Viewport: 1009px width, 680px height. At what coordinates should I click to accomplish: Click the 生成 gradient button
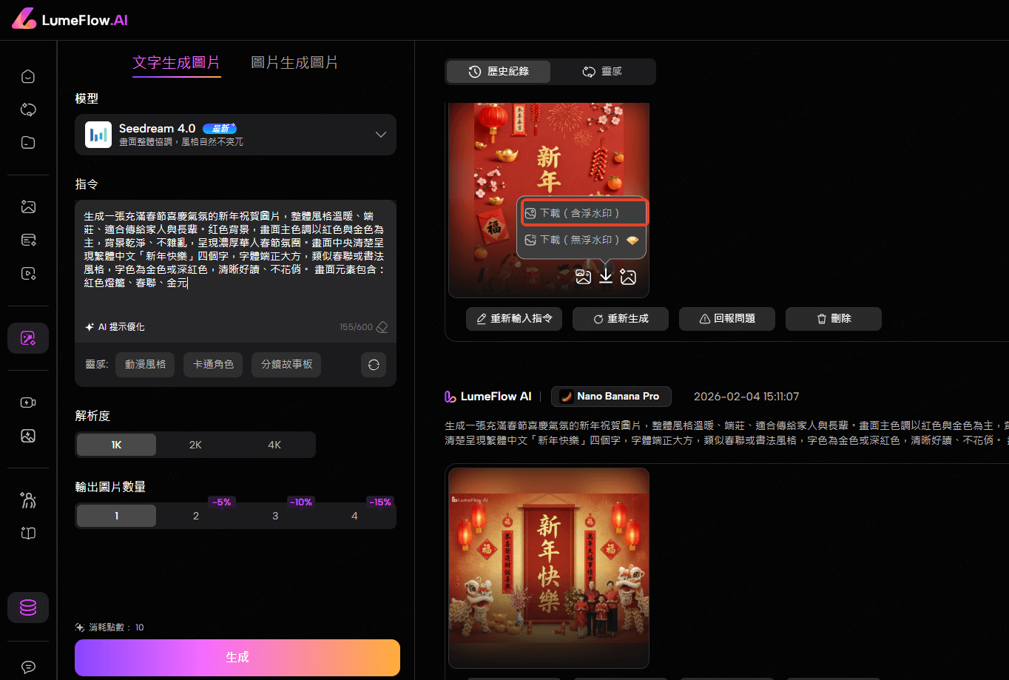click(x=237, y=657)
